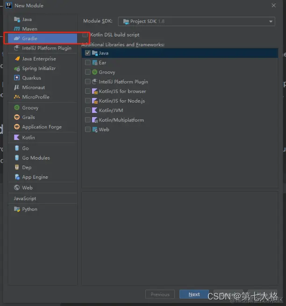286x306 pixels.
Task: Check Kotlin/JS for Node.js checkbox
Action: [88, 101]
